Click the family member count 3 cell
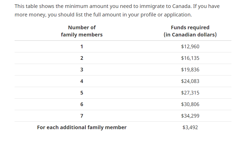 click(x=82, y=70)
